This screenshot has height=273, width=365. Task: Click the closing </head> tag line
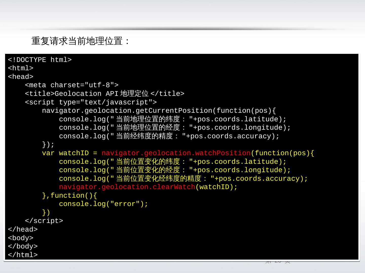click(x=23, y=230)
